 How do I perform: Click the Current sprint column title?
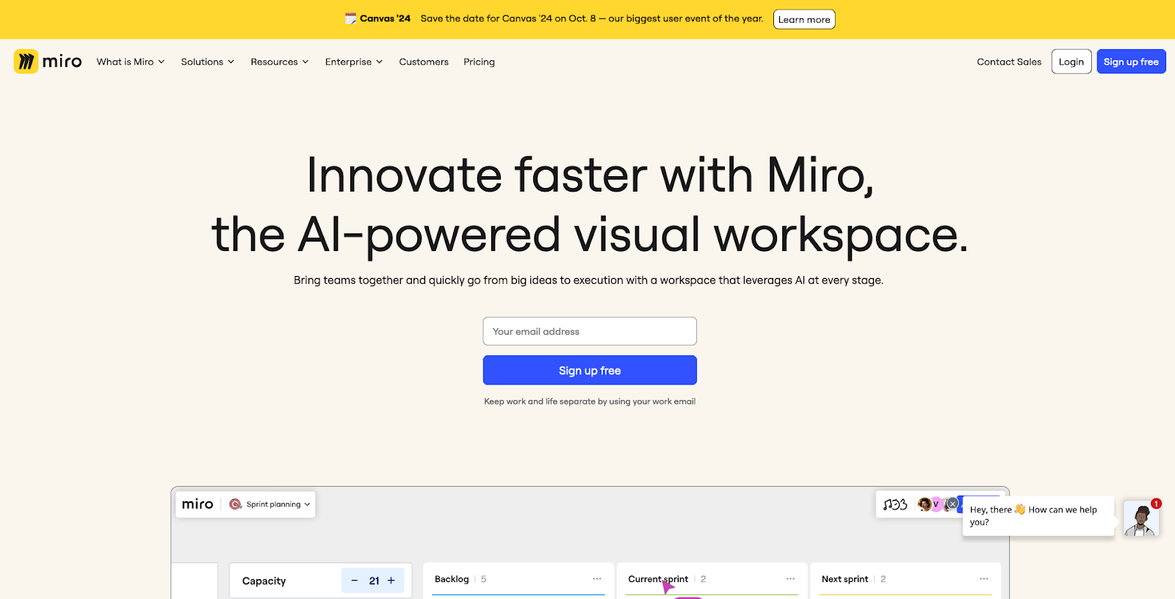(658, 579)
